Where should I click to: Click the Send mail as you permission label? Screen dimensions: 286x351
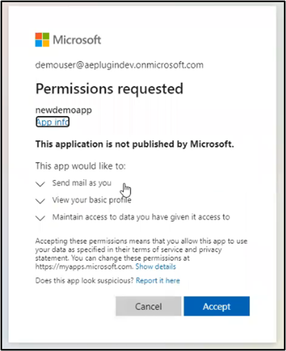tap(82, 183)
